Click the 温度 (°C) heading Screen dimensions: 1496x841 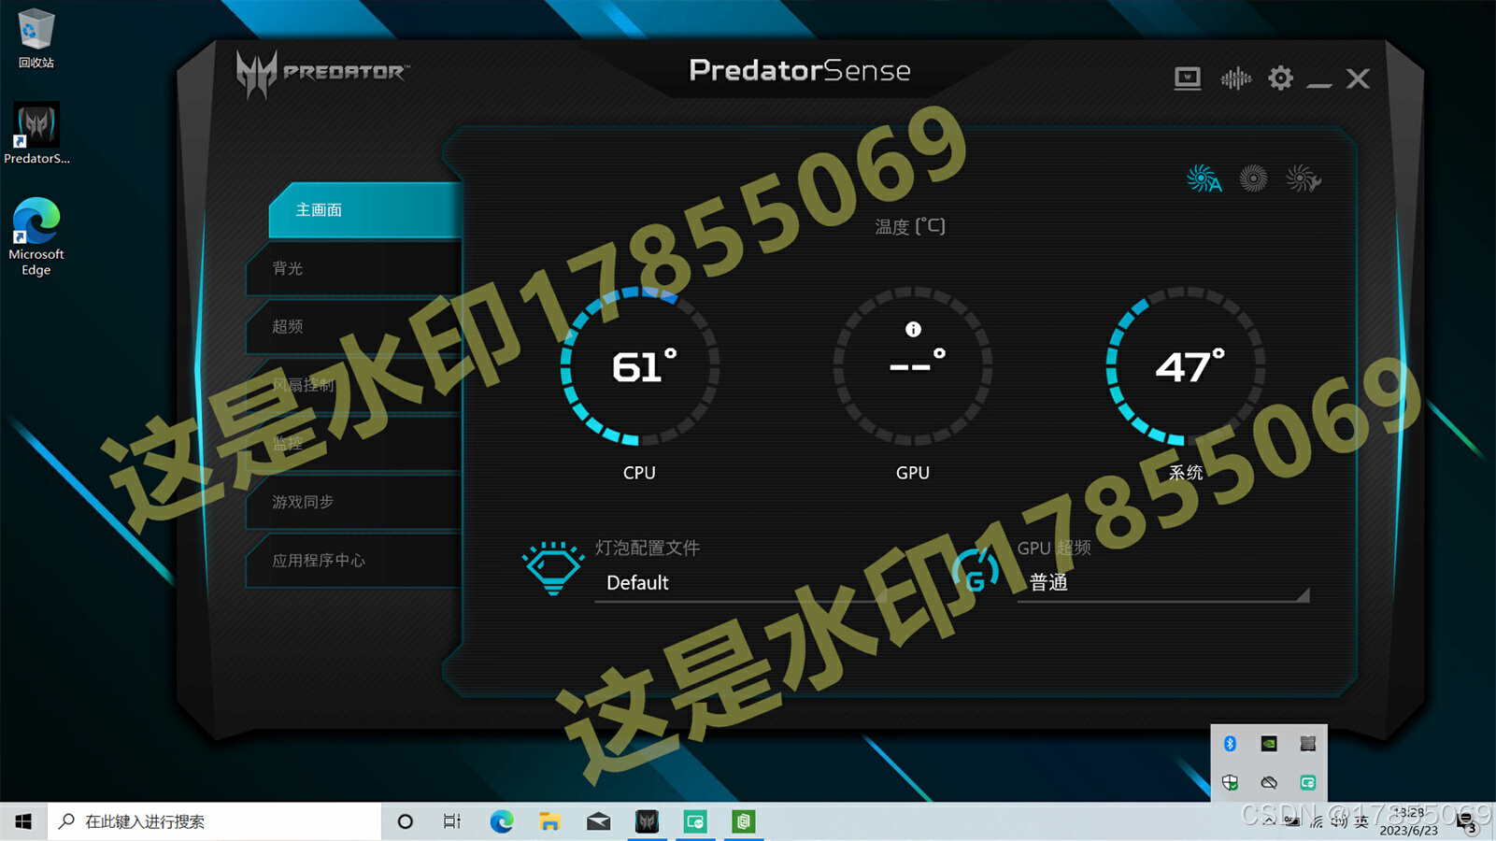pyautogui.click(x=910, y=227)
